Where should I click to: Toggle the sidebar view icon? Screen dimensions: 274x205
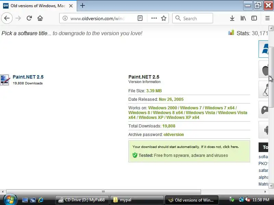254,18
